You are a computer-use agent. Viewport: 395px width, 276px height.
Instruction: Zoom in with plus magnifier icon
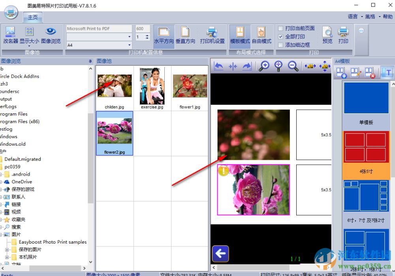[264, 66]
